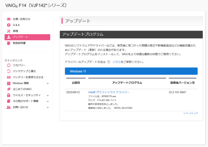
Task: Click the dark アップデートプログラム section header
Action: [x=131, y=35]
